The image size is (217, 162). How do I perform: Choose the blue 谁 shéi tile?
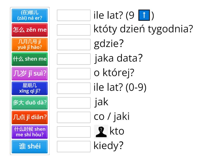[x=30, y=147]
